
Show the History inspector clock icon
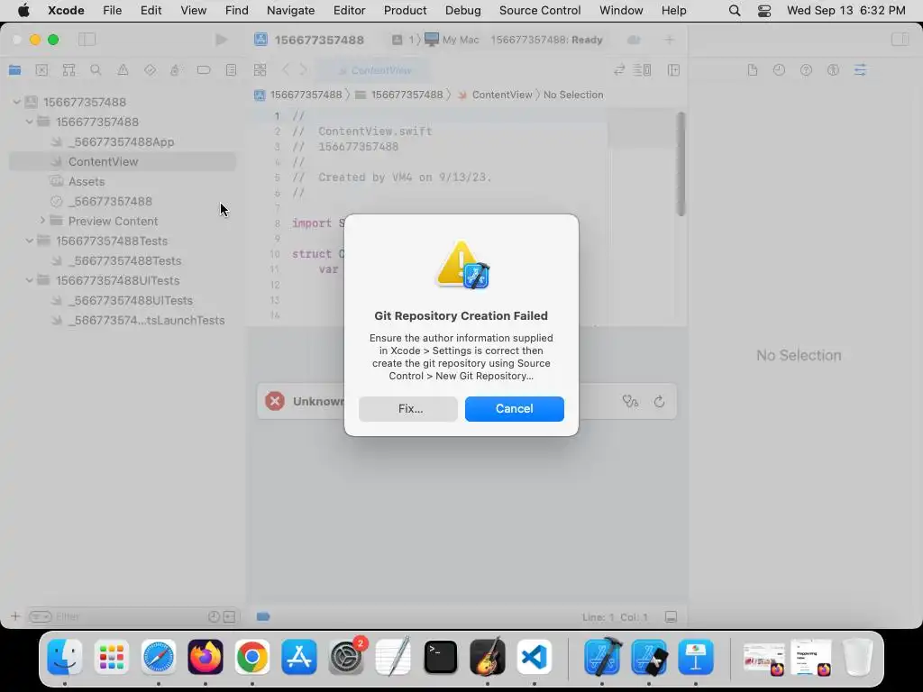pos(779,70)
